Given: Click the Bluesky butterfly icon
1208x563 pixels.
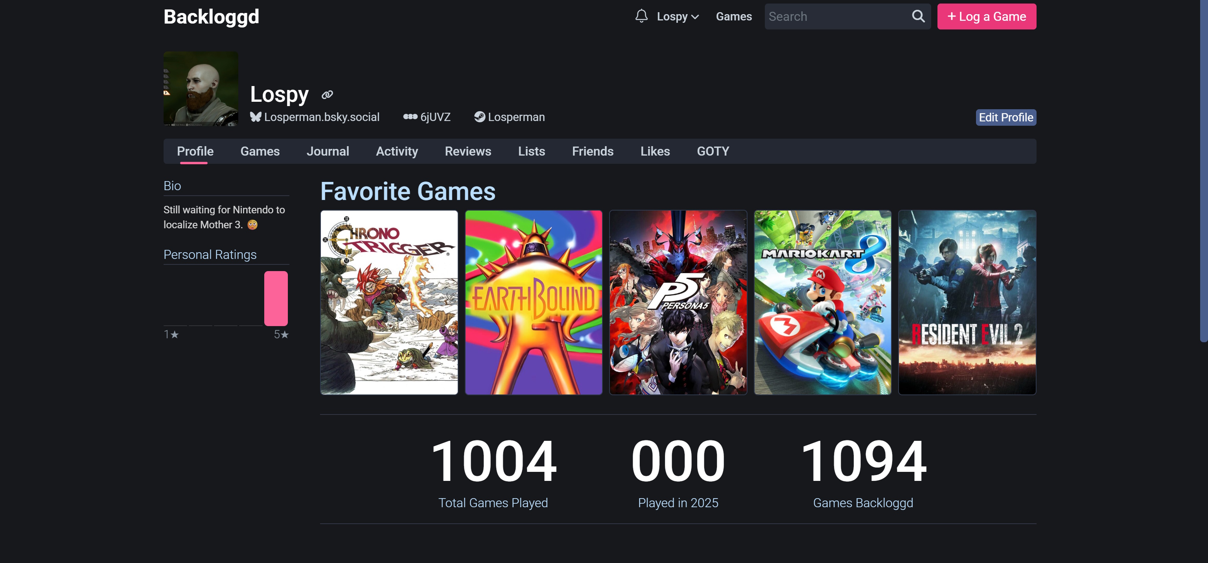Looking at the screenshot, I should [x=256, y=117].
